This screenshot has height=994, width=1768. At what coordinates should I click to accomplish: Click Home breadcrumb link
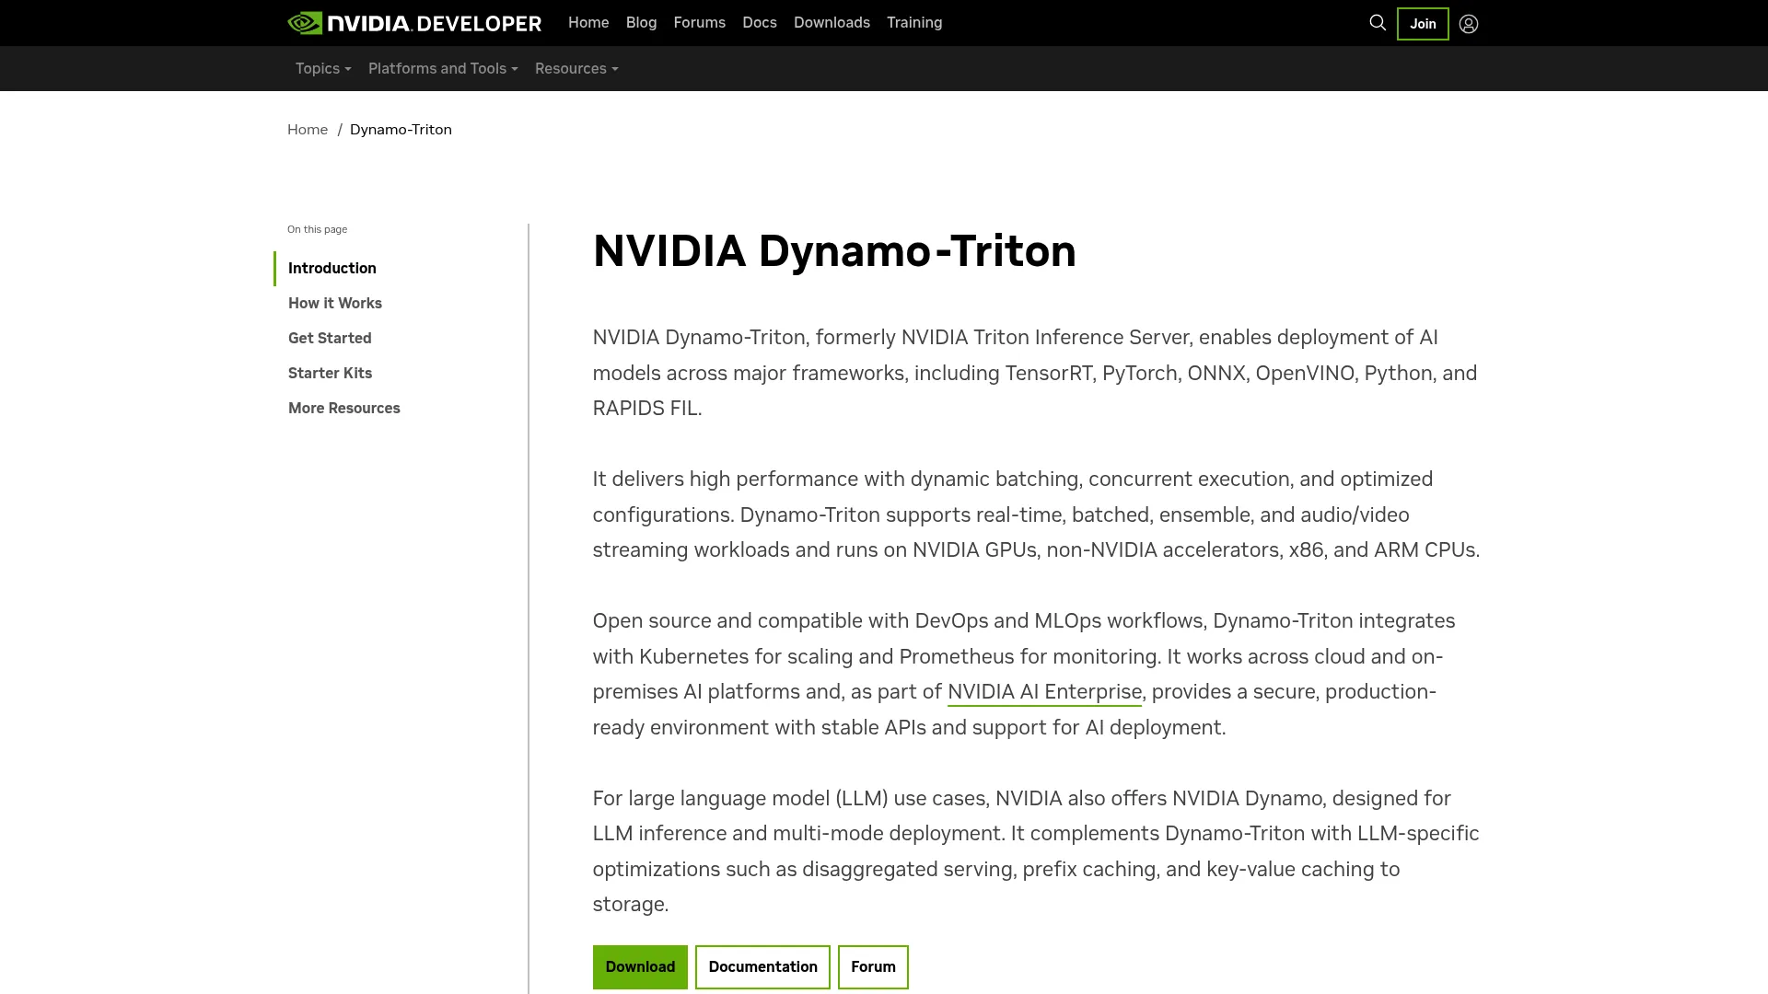click(308, 130)
